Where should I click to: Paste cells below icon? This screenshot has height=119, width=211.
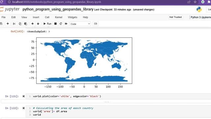click(26, 24)
